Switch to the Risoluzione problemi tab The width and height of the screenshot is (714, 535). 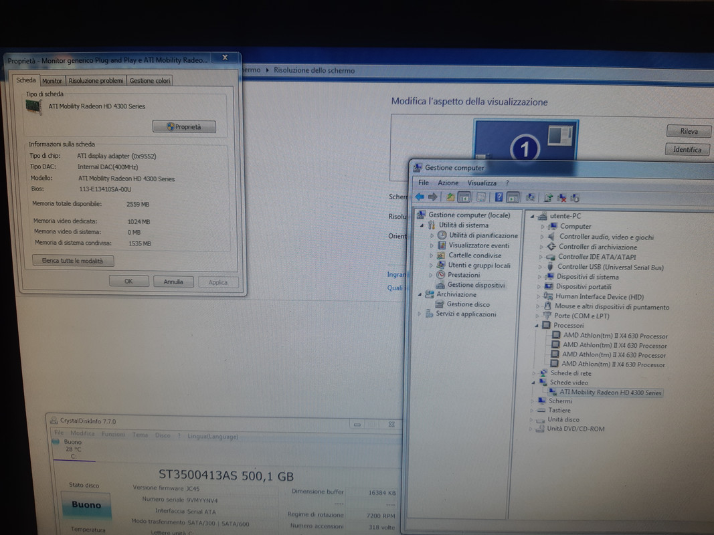[x=96, y=80]
